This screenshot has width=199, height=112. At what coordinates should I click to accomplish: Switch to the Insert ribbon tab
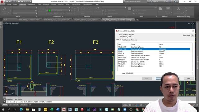pyautogui.click(x=15, y=4)
